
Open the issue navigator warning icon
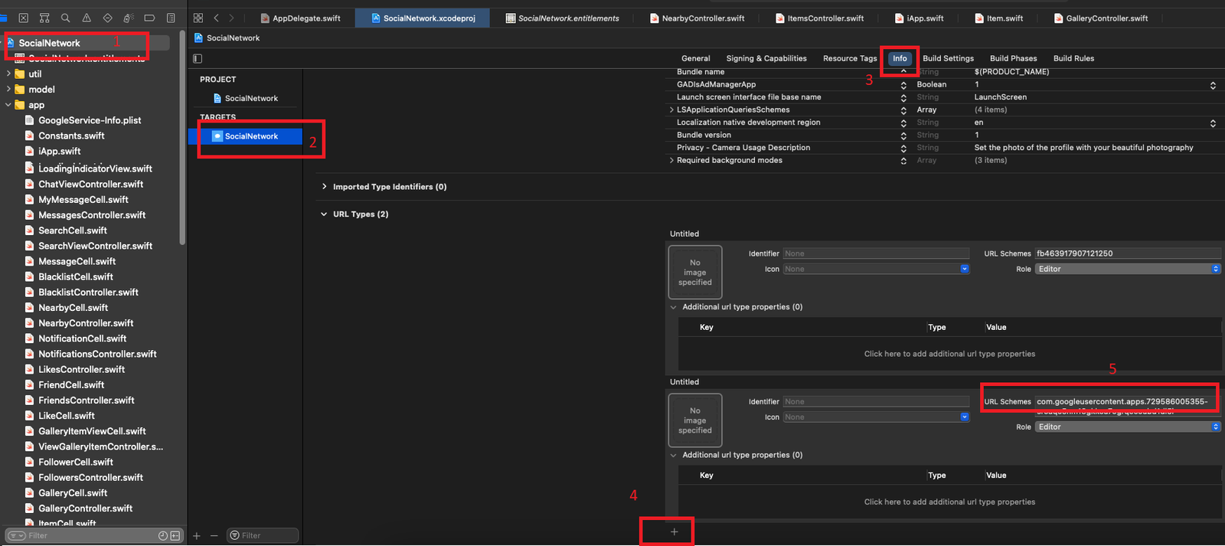(x=87, y=18)
